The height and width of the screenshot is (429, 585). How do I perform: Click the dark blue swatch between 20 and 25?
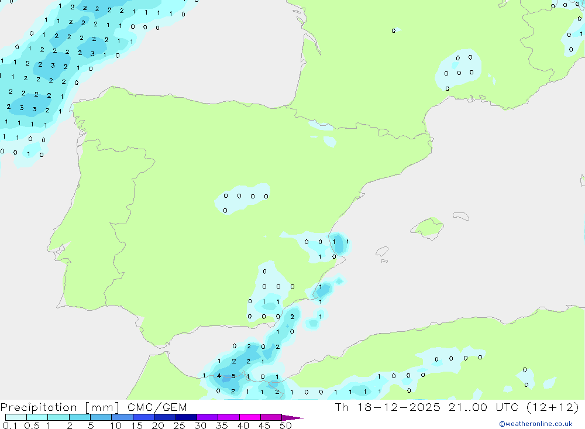point(165,417)
